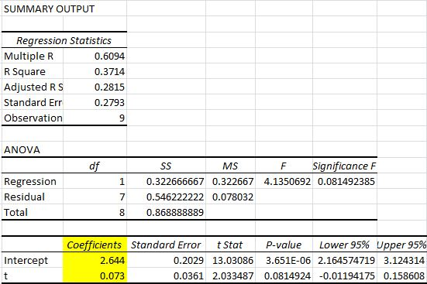
Task: Select the df column header
Action: coord(95,166)
